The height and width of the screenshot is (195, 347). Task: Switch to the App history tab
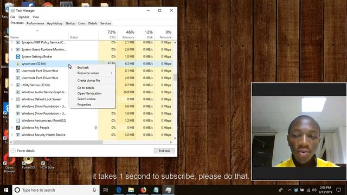coord(55,23)
